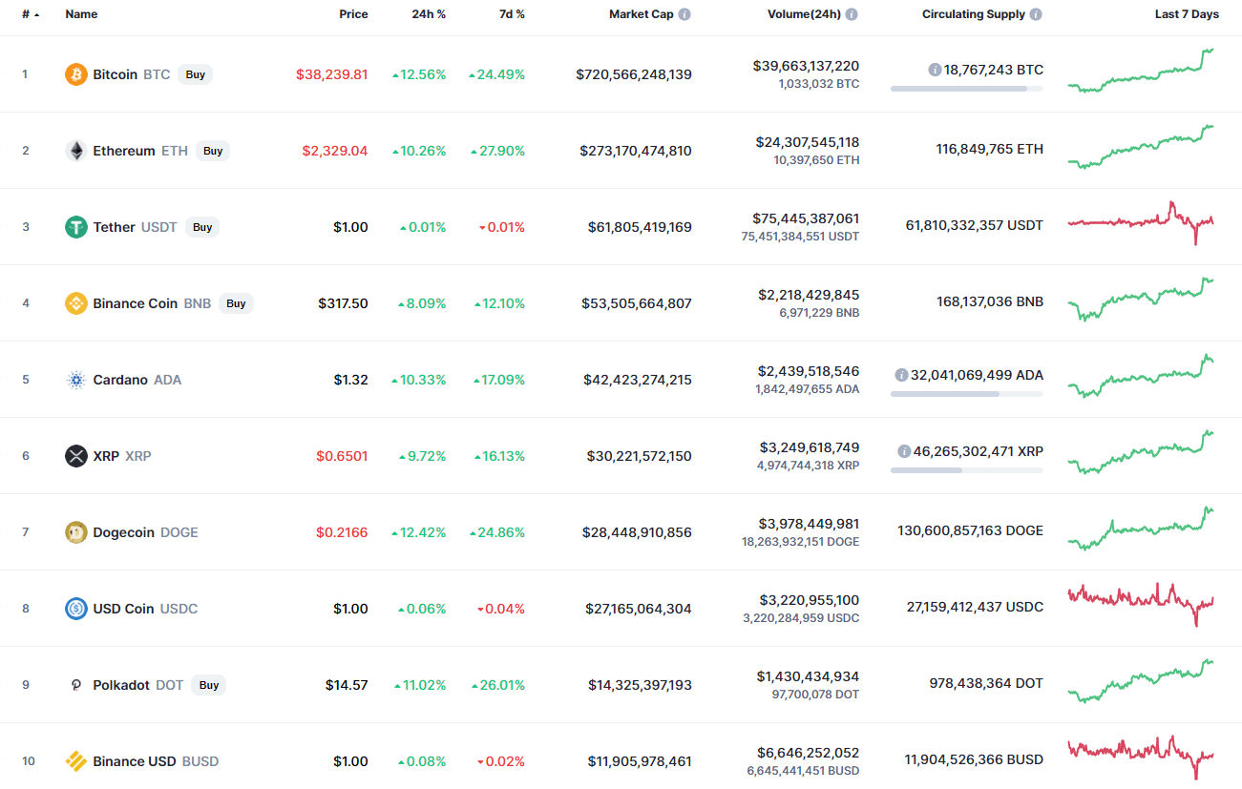This screenshot has width=1242, height=789.
Task: Click the Volume(24h) header info icon
Action: click(852, 14)
